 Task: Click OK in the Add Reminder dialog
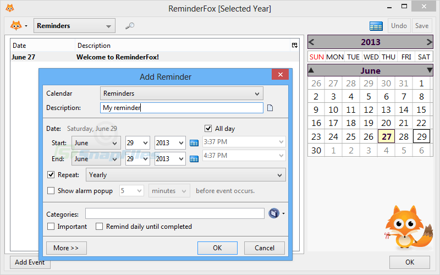click(x=217, y=248)
